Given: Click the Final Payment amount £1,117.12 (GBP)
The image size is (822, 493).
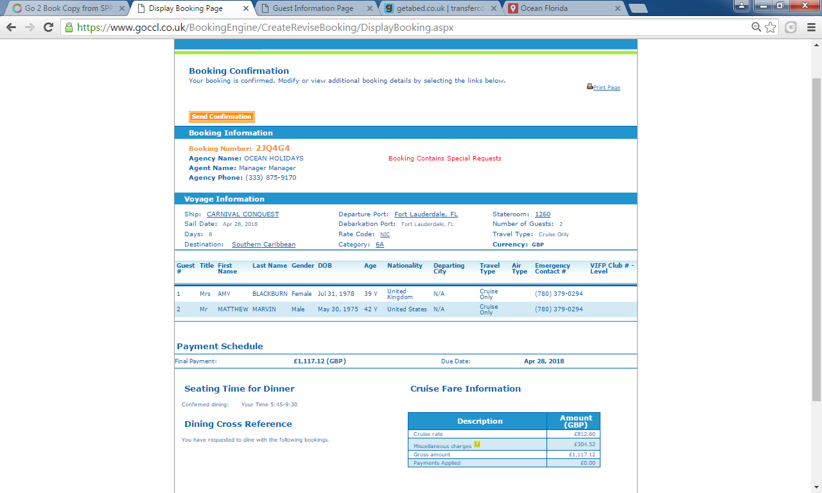Looking at the screenshot, I should pos(320,361).
